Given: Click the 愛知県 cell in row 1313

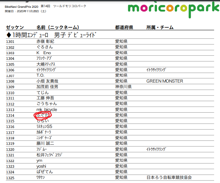Looking at the screenshot, I should (x=121, y=109).
